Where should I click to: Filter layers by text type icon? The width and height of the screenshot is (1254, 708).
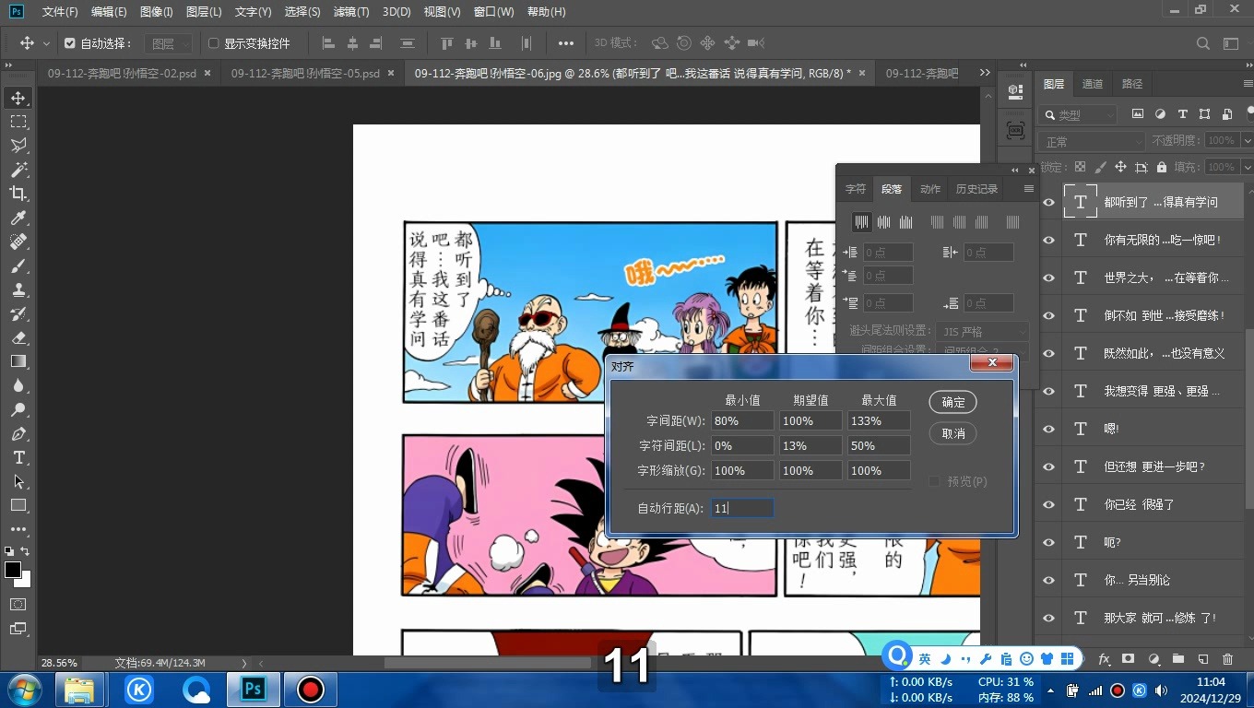pyautogui.click(x=1182, y=114)
